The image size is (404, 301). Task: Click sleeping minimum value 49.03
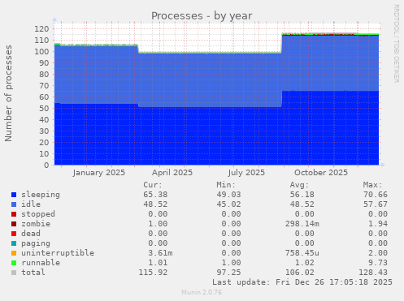[x=228, y=195]
